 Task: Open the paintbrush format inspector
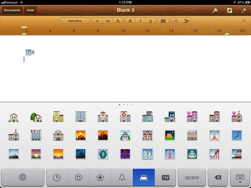tap(215, 10)
